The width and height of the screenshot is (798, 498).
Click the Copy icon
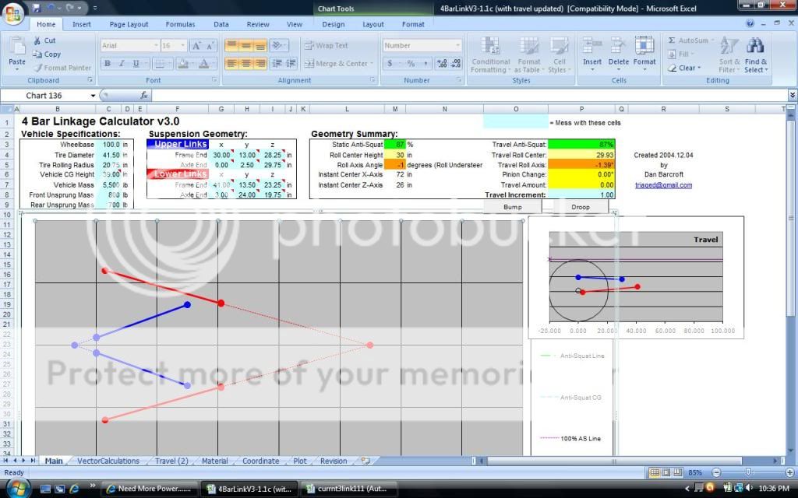coord(37,54)
